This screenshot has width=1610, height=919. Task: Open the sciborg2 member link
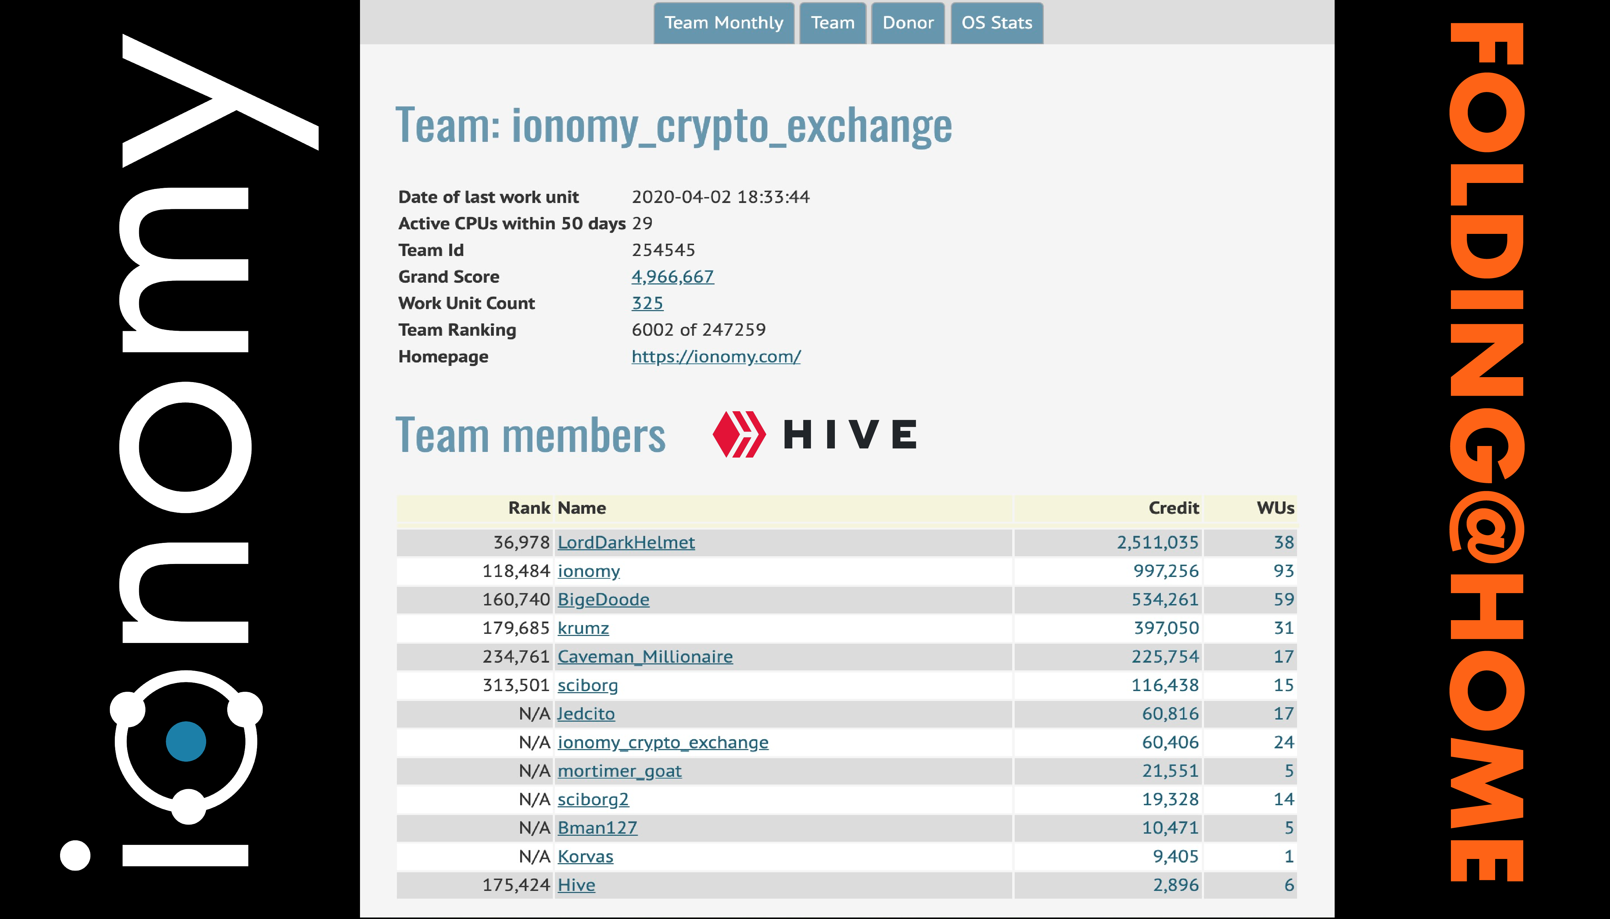click(x=593, y=799)
